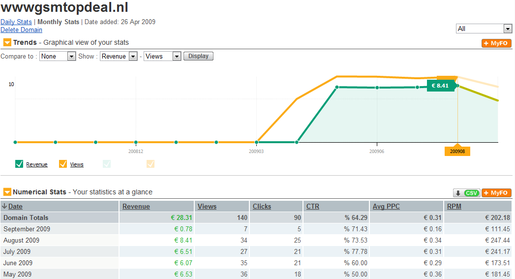Open the Show Revenue dropdown
This screenshot has width=515, height=279.
119,56
